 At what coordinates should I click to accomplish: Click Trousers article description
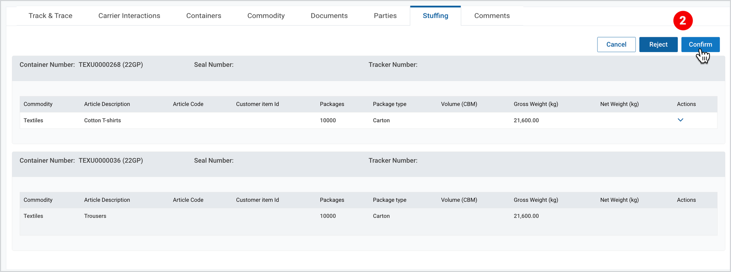tap(95, 216)
